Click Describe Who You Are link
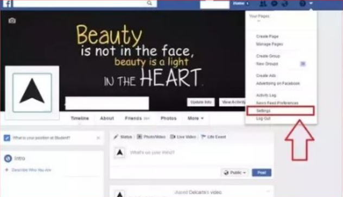 [31, 170]
